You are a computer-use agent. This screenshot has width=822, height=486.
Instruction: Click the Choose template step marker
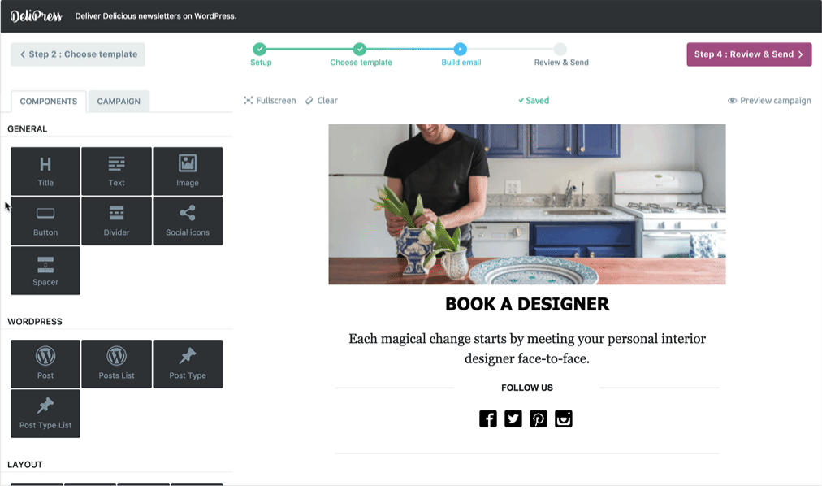pyautogui.click(x=360, y=50)
